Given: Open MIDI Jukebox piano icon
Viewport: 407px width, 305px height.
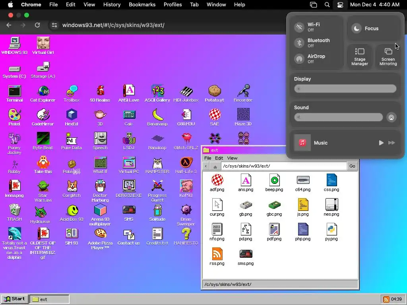Looking at the screenshot, I should coord(186,94).
